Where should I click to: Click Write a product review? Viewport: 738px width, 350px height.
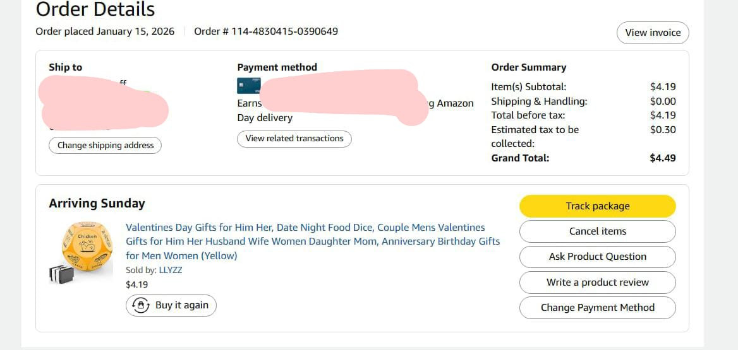click(597, 283)
